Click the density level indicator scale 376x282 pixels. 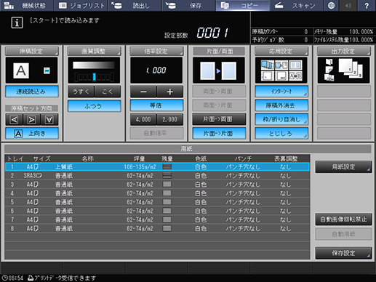(x=94, y=77)
